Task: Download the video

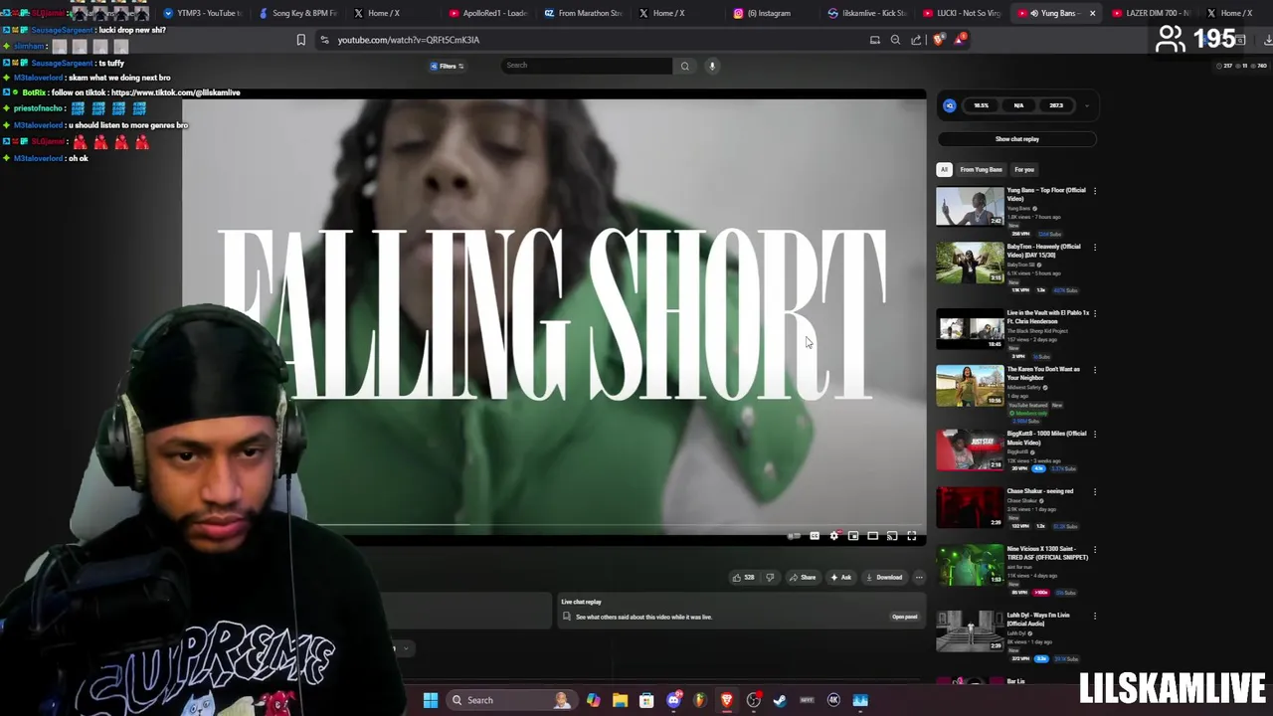Action: click(884, 577)
